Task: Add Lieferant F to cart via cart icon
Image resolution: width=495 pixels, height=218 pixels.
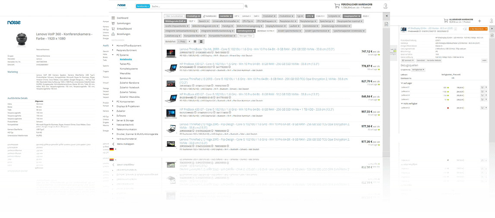Action: point(482,87)
